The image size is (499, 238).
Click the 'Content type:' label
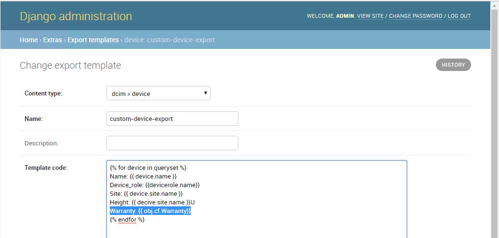point(43,94)
